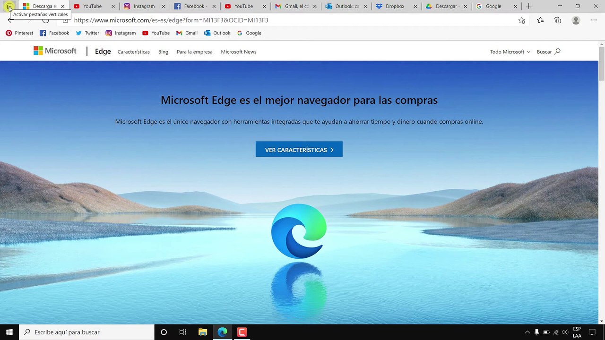The width and height of the screenshot is (605, 340).
Task: Click the microphone icon in the system tray
Action: click(x=537, y=332)
